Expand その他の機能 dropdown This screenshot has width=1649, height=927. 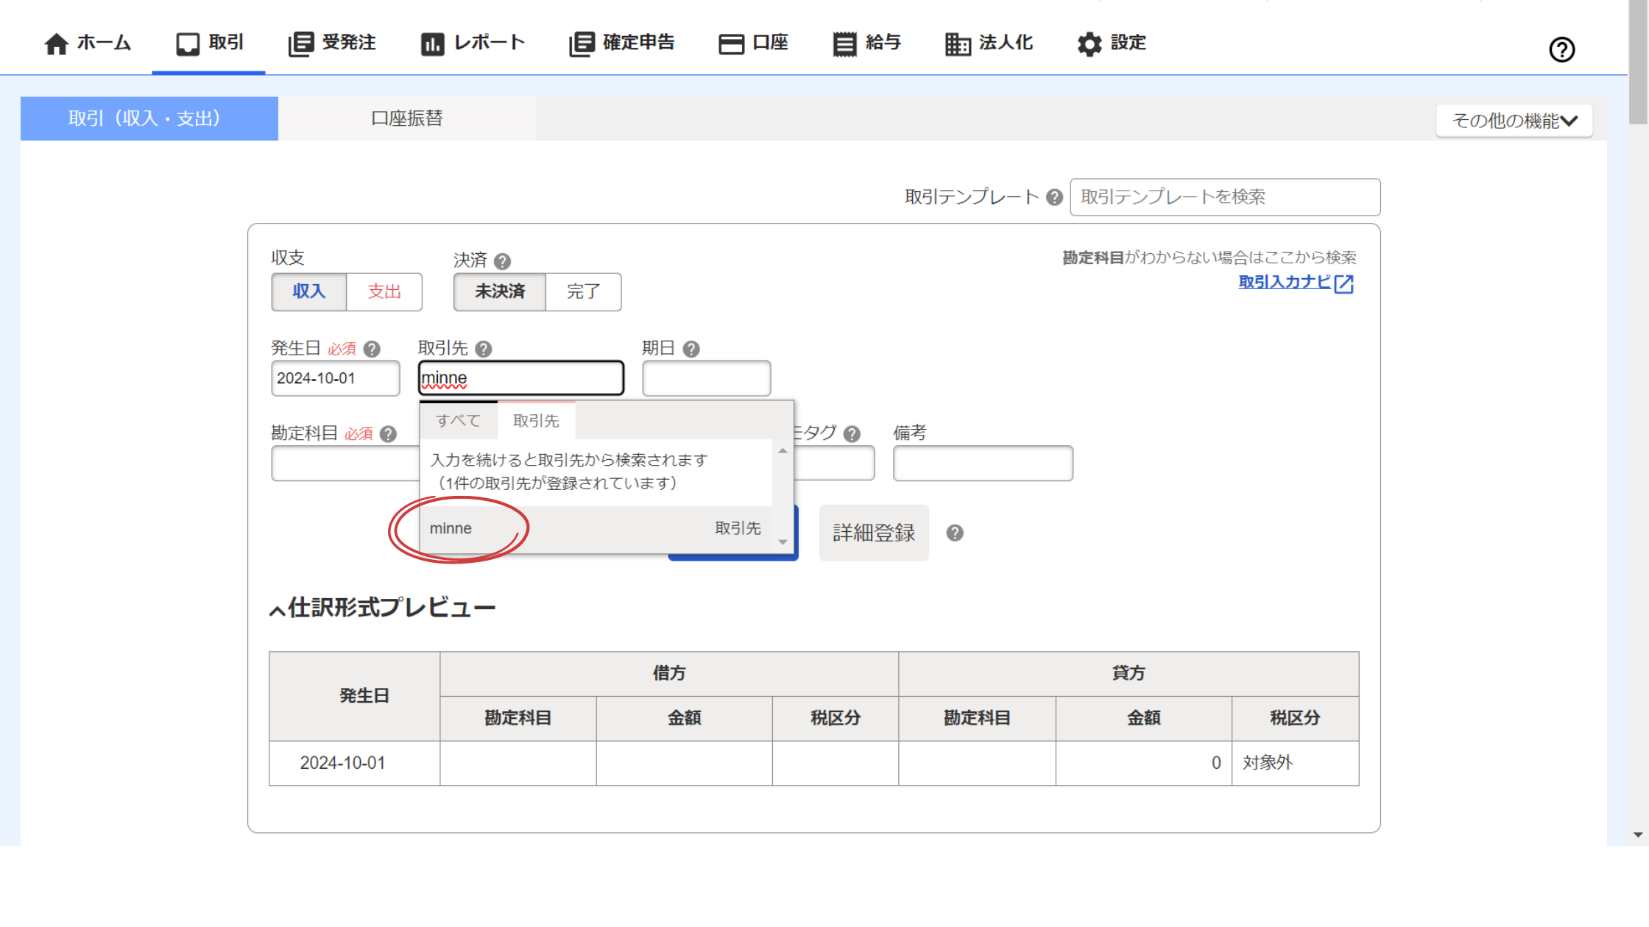tap(1514, 121)
